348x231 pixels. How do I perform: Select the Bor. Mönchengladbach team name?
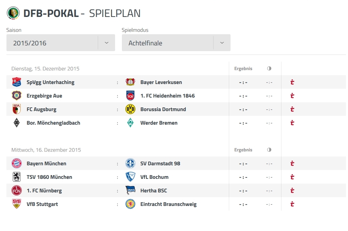click(53, 123)
